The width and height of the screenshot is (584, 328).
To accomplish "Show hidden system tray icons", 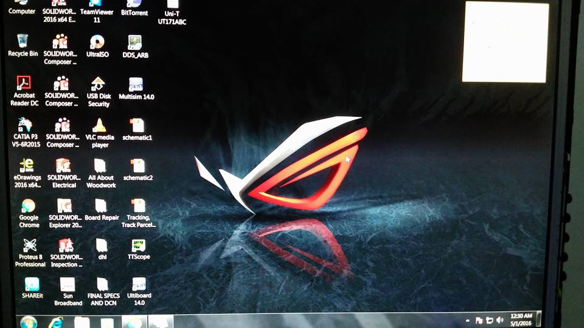I will 467,321.
